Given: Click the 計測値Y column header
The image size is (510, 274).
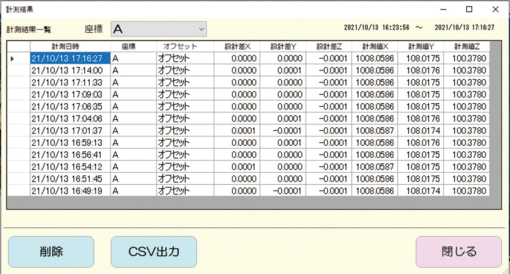Looking at the screenshot, I should click(421, 47).
